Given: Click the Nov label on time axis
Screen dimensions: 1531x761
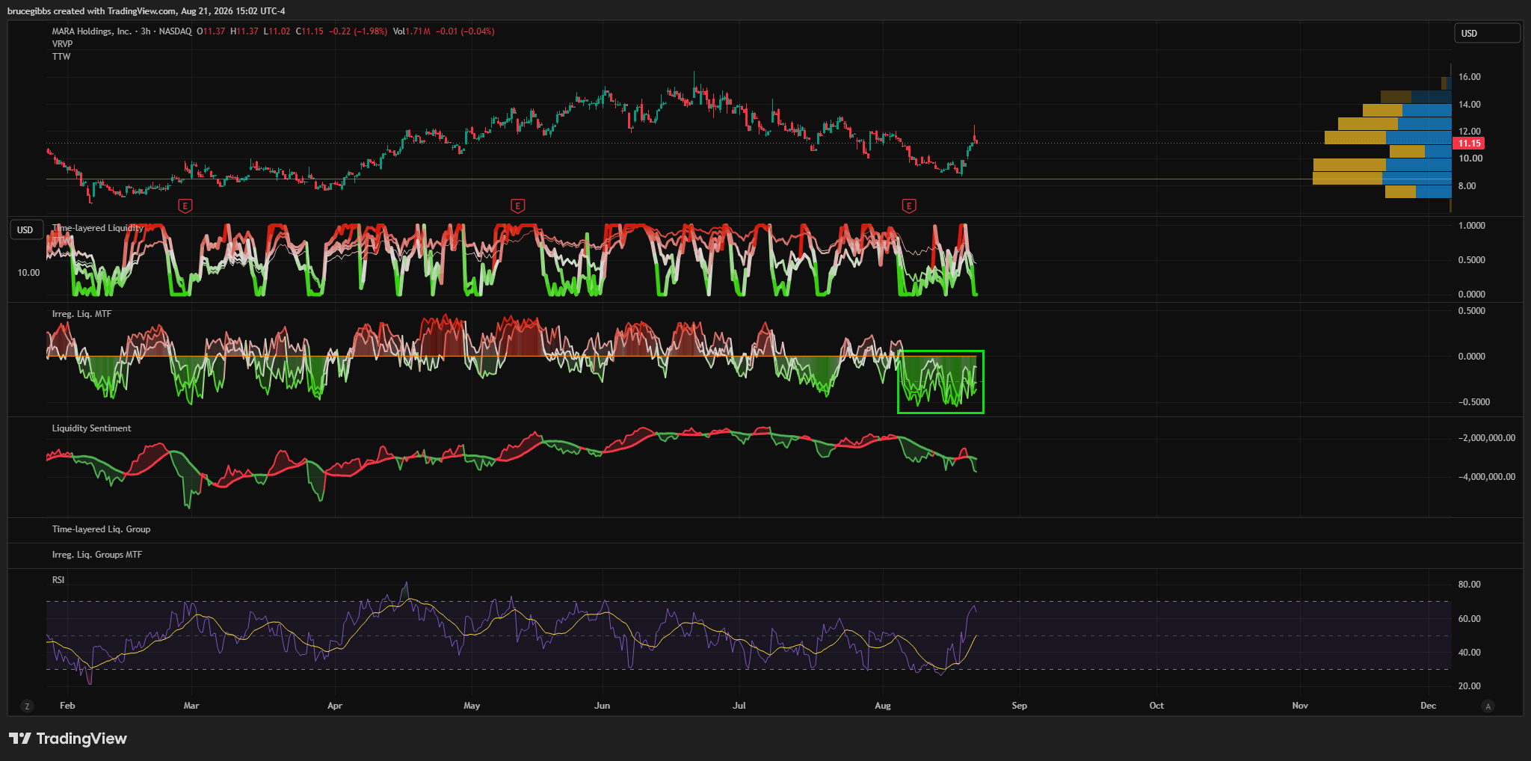Looking at the screenshot, I should click(x=1300, y=706).
